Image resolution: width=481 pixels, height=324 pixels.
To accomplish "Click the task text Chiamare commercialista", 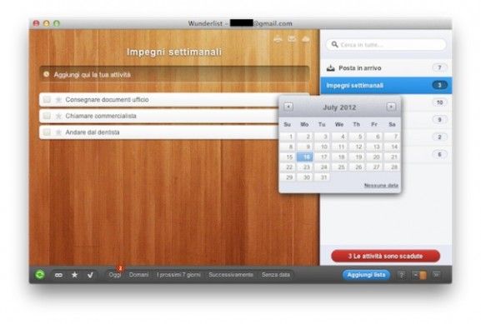I will [101, 116].
